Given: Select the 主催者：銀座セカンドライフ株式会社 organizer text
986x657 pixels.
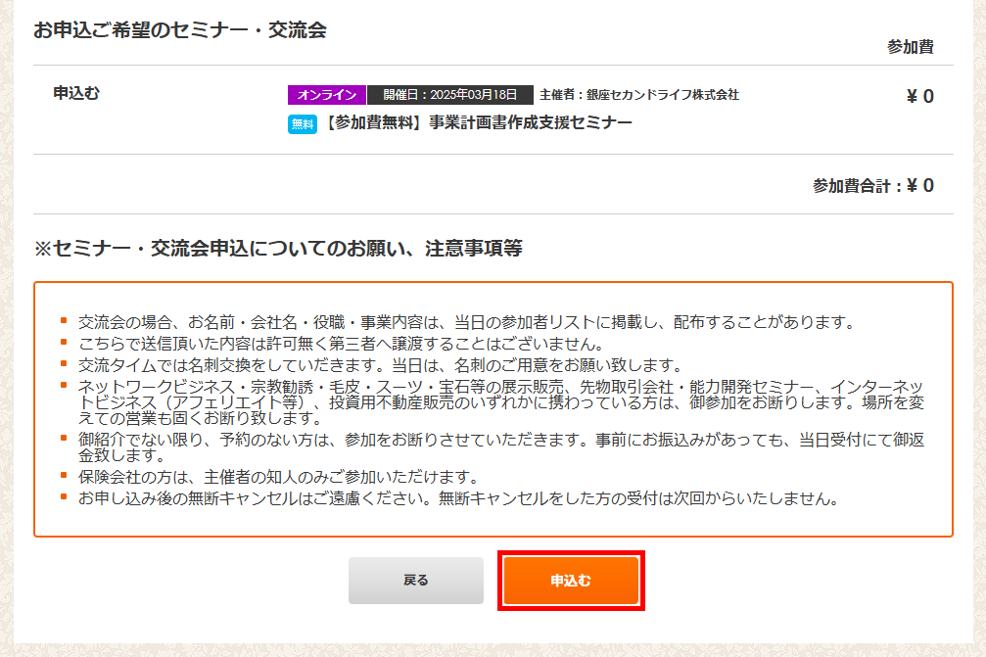Looking at the screenshot, I should (x=638, y=95).
